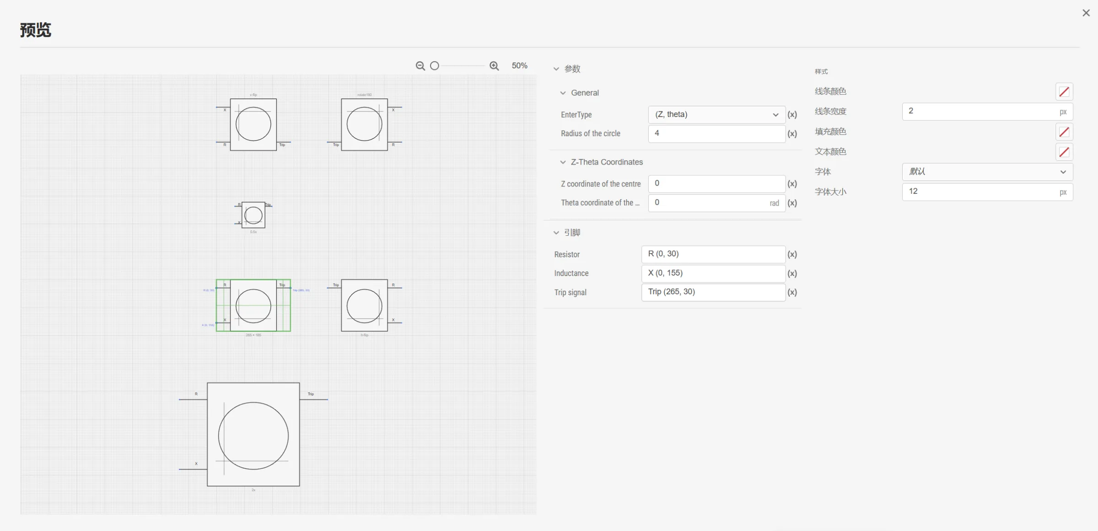Open the 填充颜色 fill color swatch

(x=1064, y=132)
